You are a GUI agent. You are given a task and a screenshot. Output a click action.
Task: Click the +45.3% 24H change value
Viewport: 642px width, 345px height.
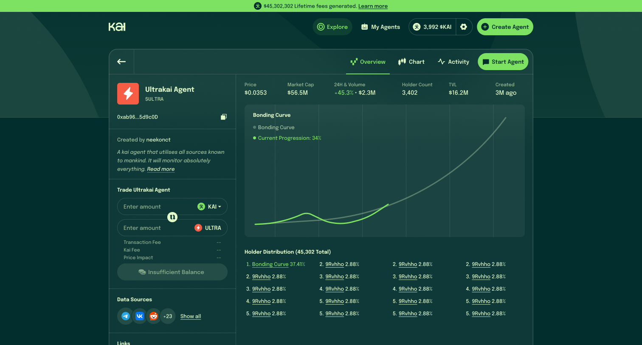click(x=344, y=93)
